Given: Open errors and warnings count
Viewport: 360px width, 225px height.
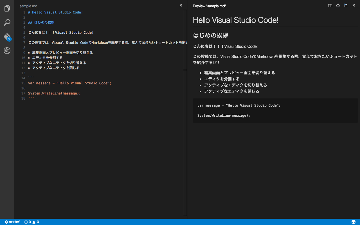Looking at the screenshot, I should click(31, 222).
